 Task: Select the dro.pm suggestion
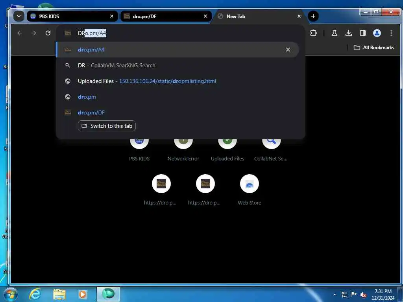coord(177,97)
